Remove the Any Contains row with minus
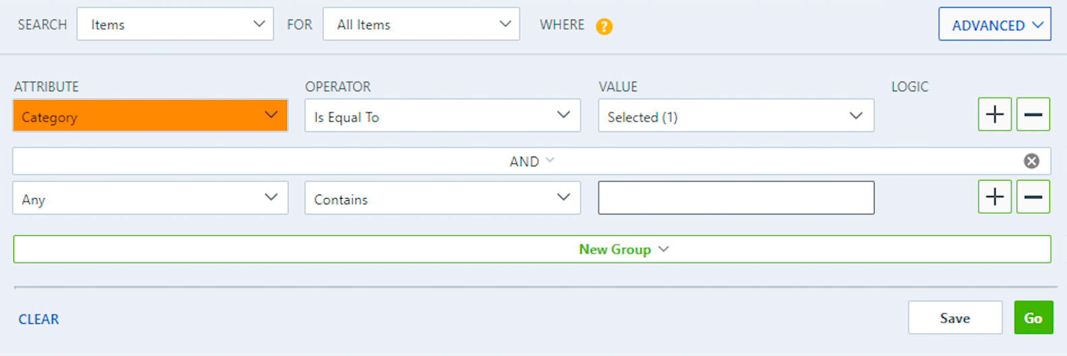Screen dimensions: 1067x356 tap(1033, 197)
